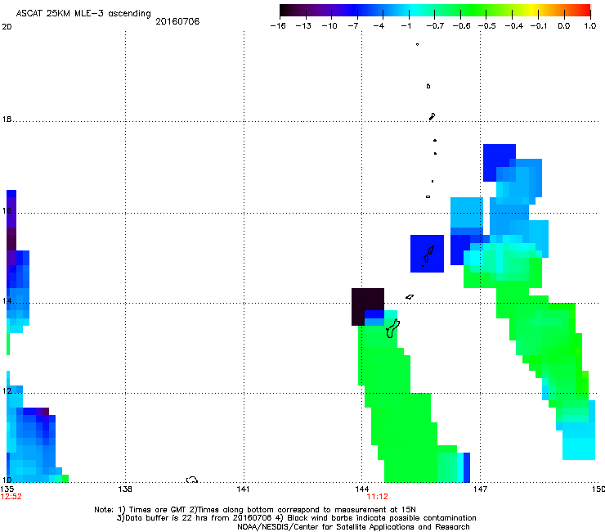Viewport: 605px width, 532px height.
Task: Click the NOAA/NESDIS credit line
Action: [353, 527]
